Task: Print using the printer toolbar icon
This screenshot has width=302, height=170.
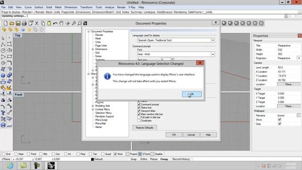Action: (24, 23)
